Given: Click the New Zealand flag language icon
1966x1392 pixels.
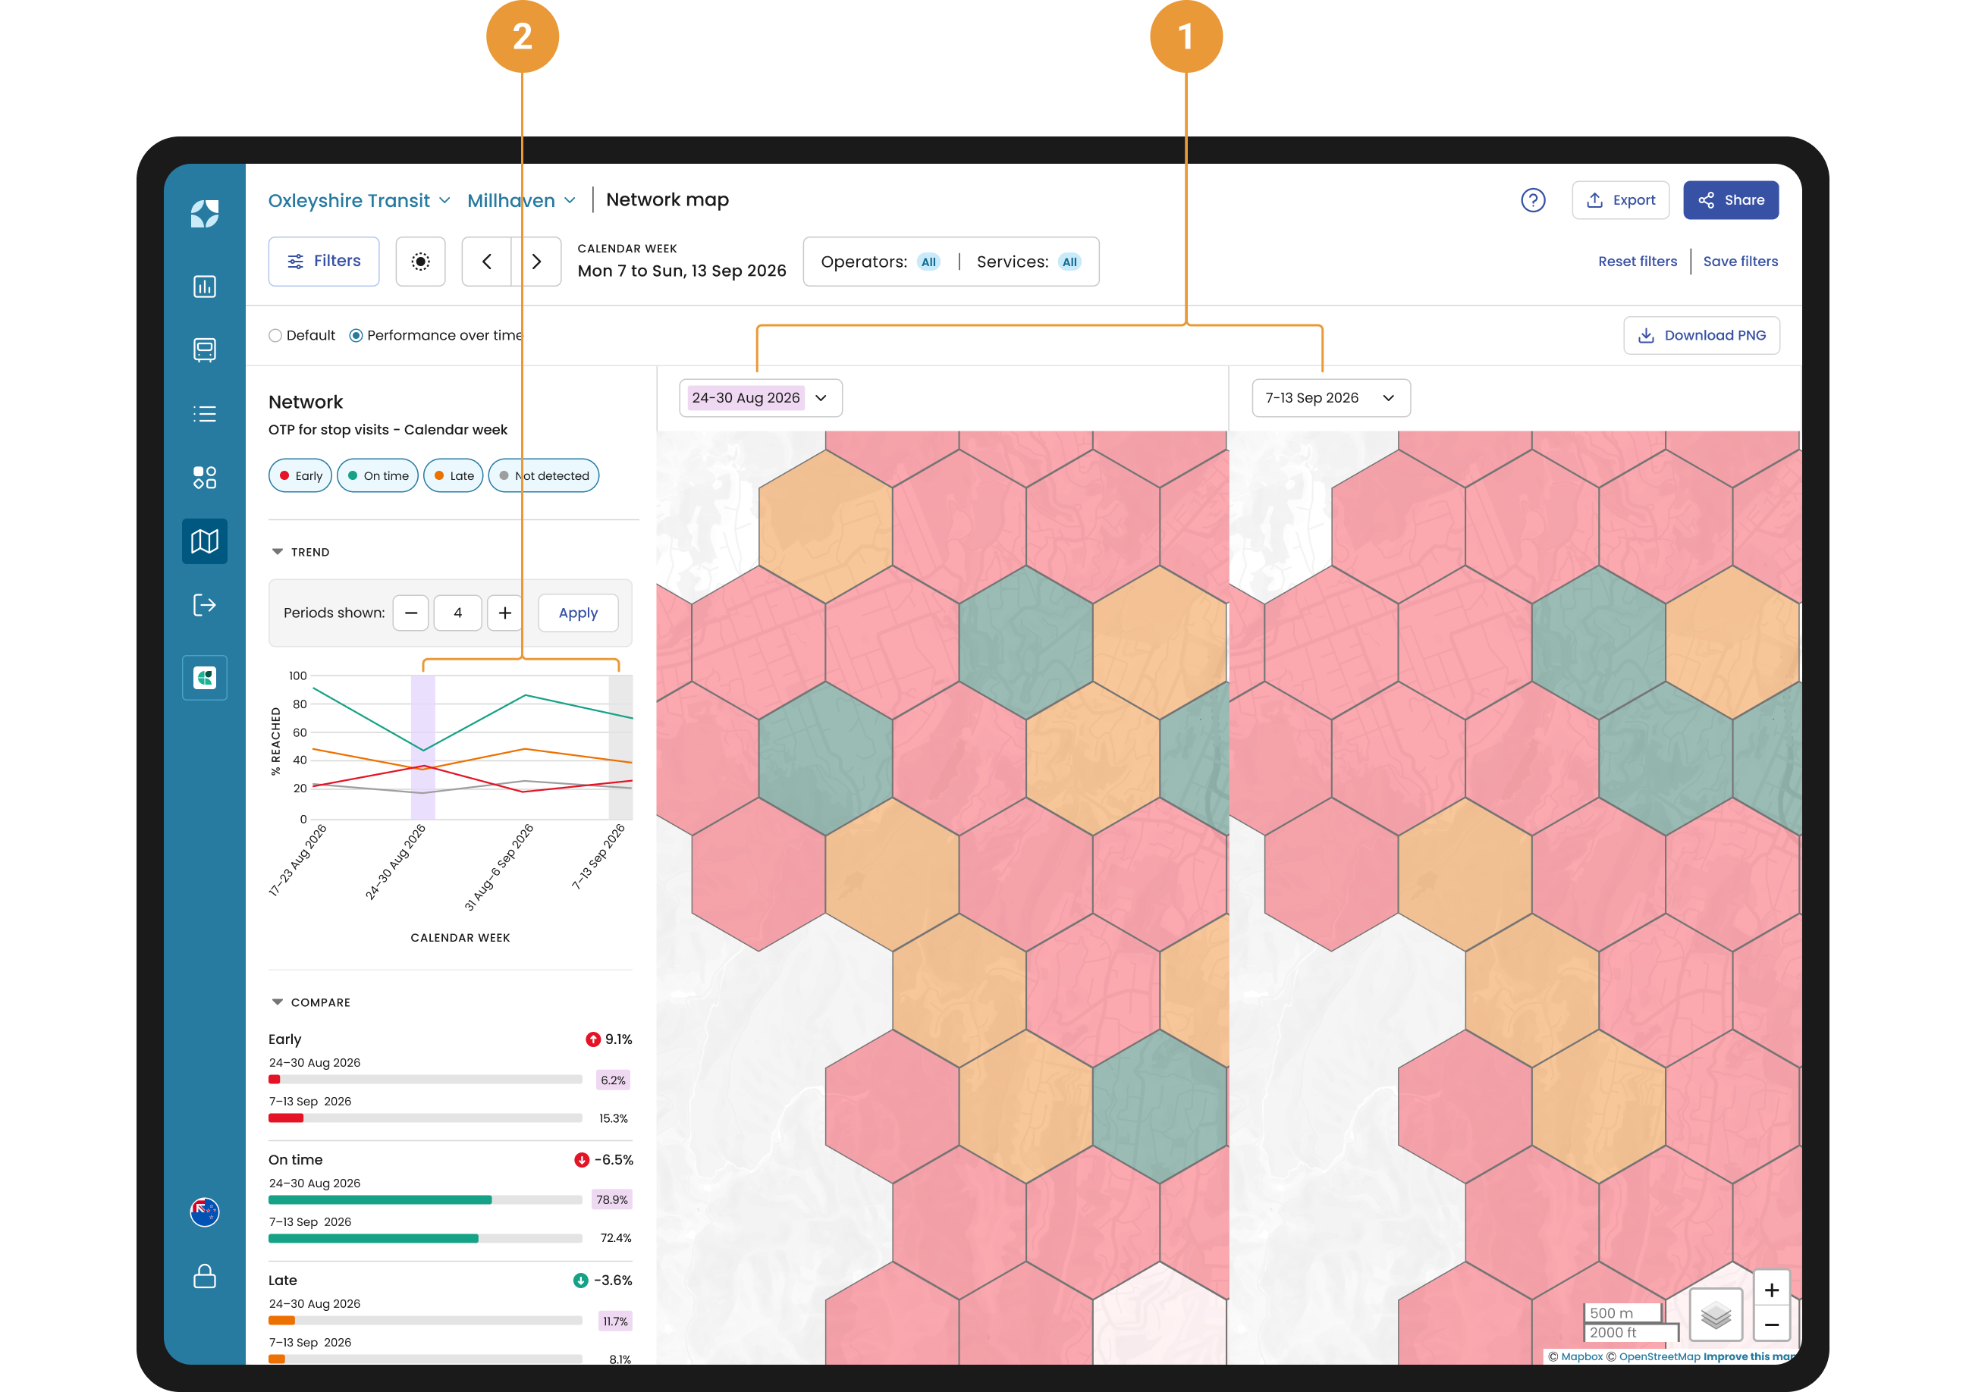Looking at the screenshot, I should (x=204, y=1211).
